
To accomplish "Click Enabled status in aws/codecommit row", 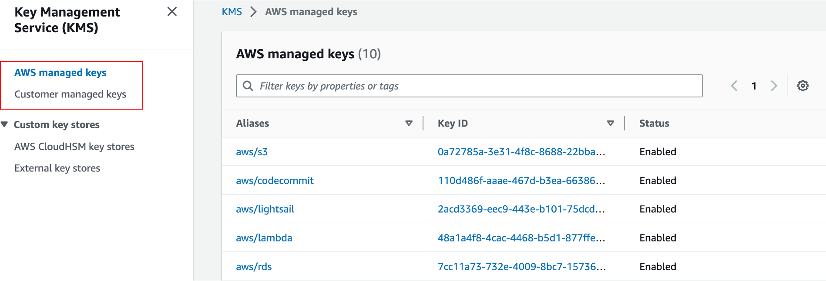I will [x=658, y=181].
